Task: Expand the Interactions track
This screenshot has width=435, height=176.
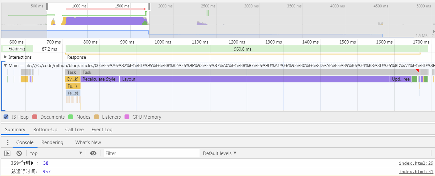Action: (5, 57)
